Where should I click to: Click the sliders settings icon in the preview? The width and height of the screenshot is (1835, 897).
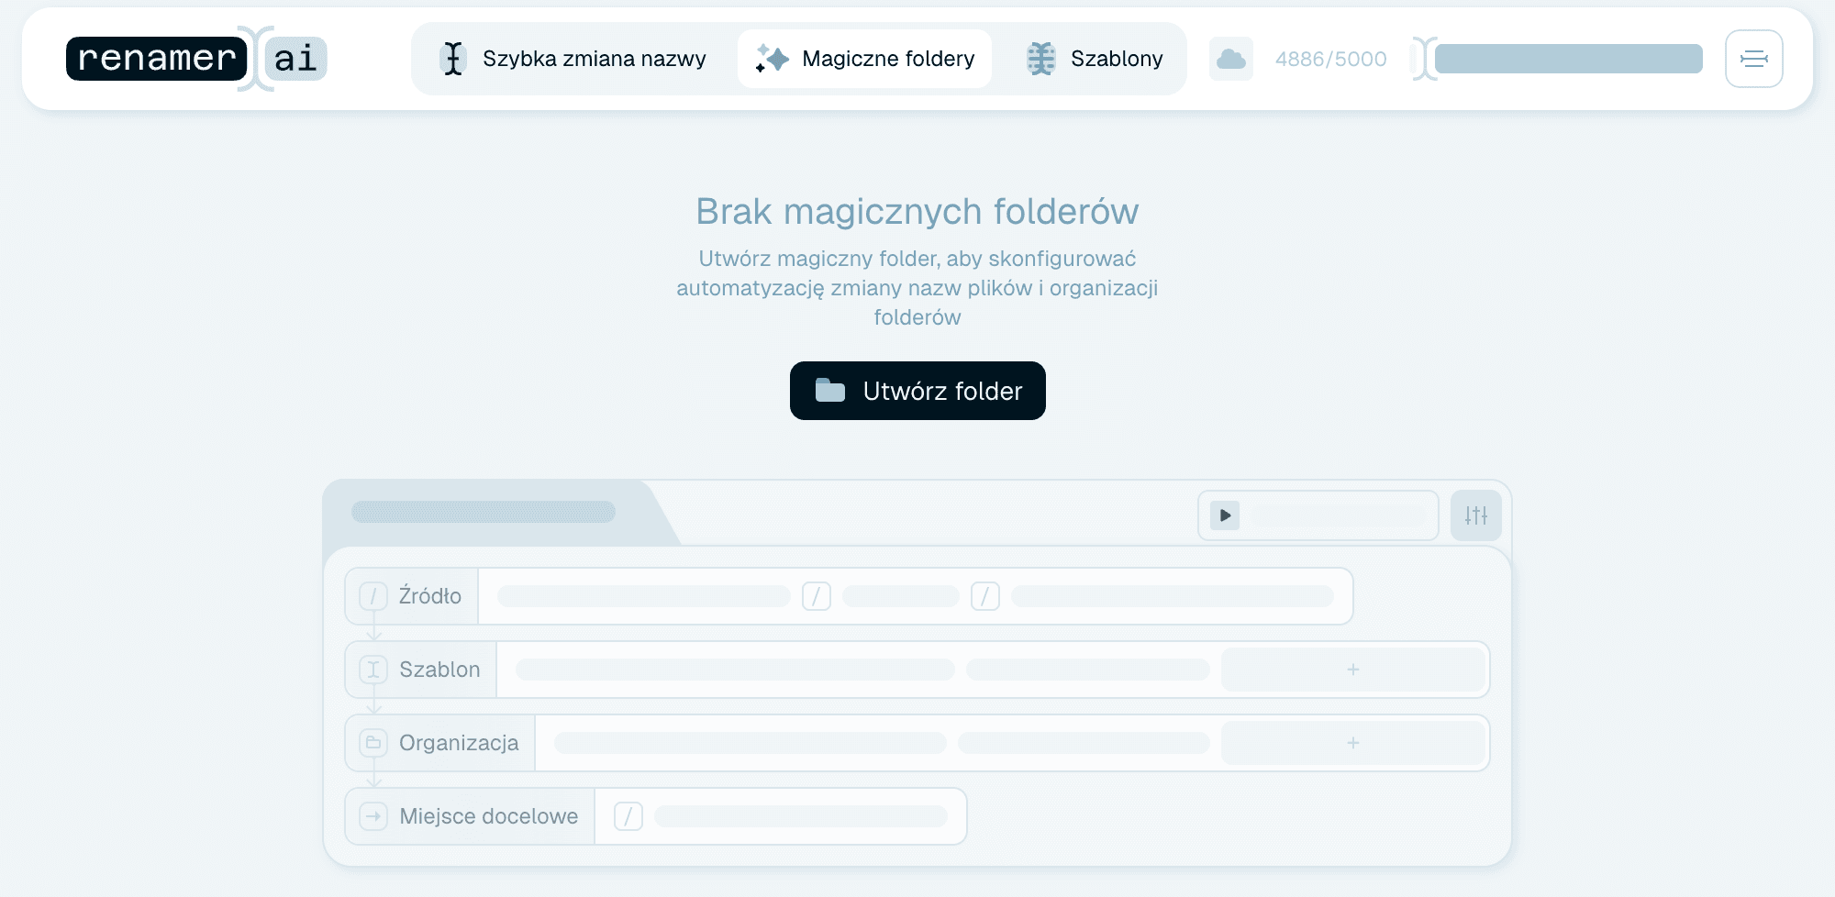pos(1476,515)
